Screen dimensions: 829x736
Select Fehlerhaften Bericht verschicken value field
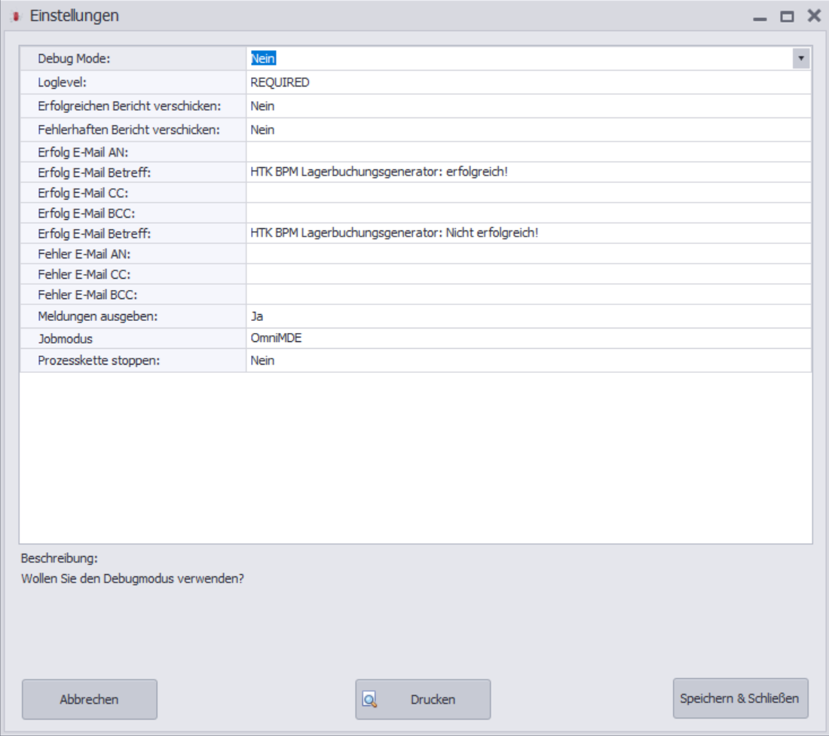coord(529,130)
